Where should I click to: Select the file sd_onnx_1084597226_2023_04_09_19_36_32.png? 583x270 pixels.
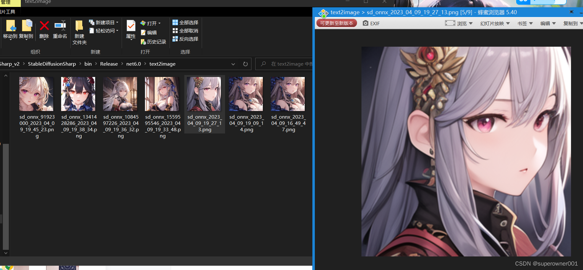click(121, 107)
